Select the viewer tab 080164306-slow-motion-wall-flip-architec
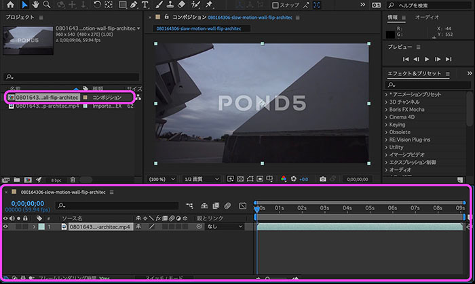Screen dimensions: 475x284 pos(199,28)
